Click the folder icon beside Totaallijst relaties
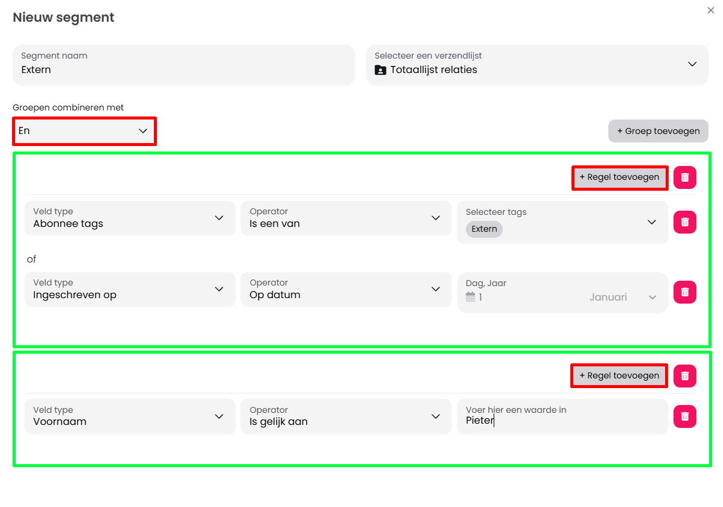Image resolution: width=723 pixels, height=507 pixels. click(x=380, y=70)
